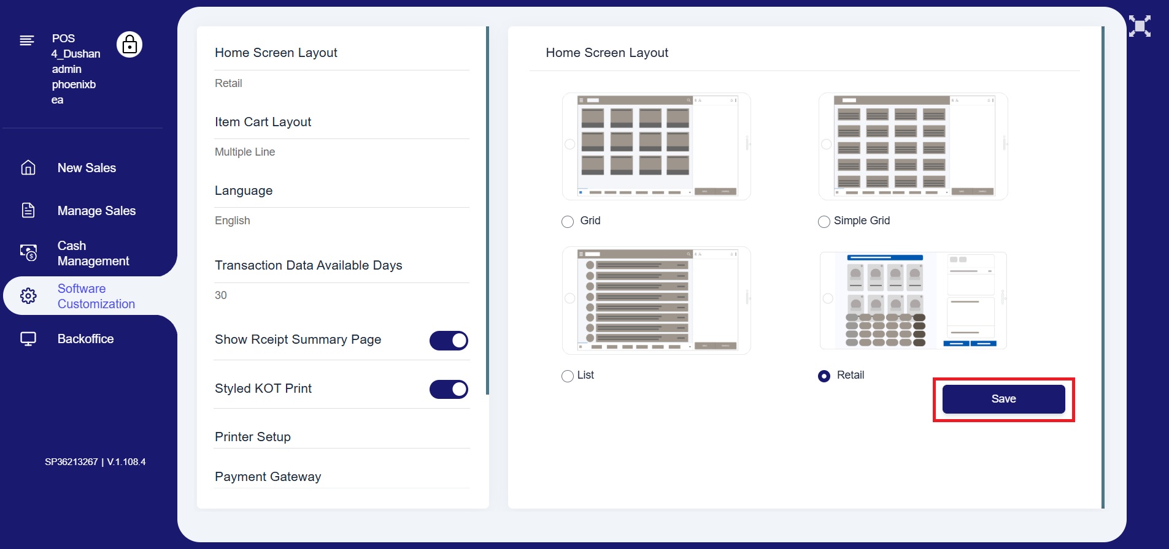Screen dimensions: 1169x549
Task: Open the Item Cart Layout setting
Action: pyautogui.click(x=263, y=122)
